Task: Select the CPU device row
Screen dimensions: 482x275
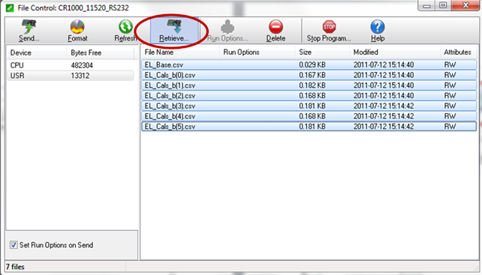Action: click(x=71, y=65)
